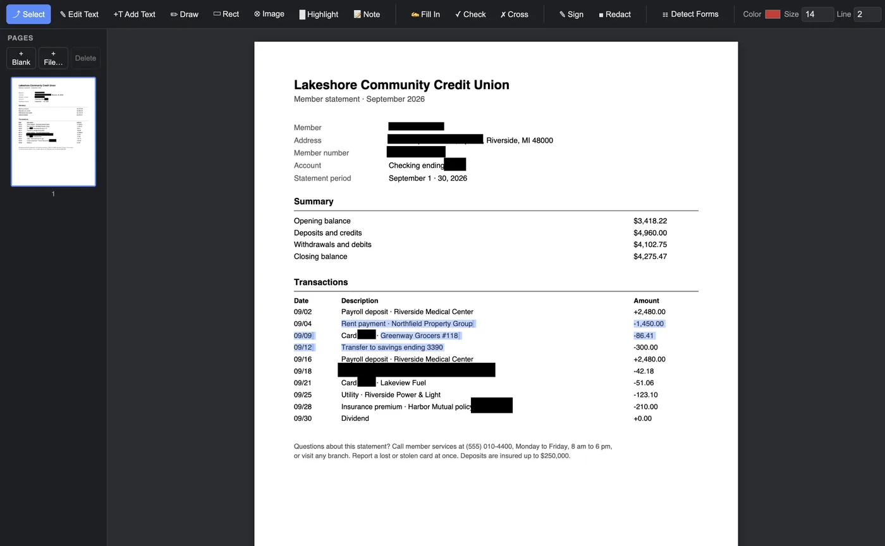Choose the Edit Text tool
885x546 pixels.
pos(79,14)
